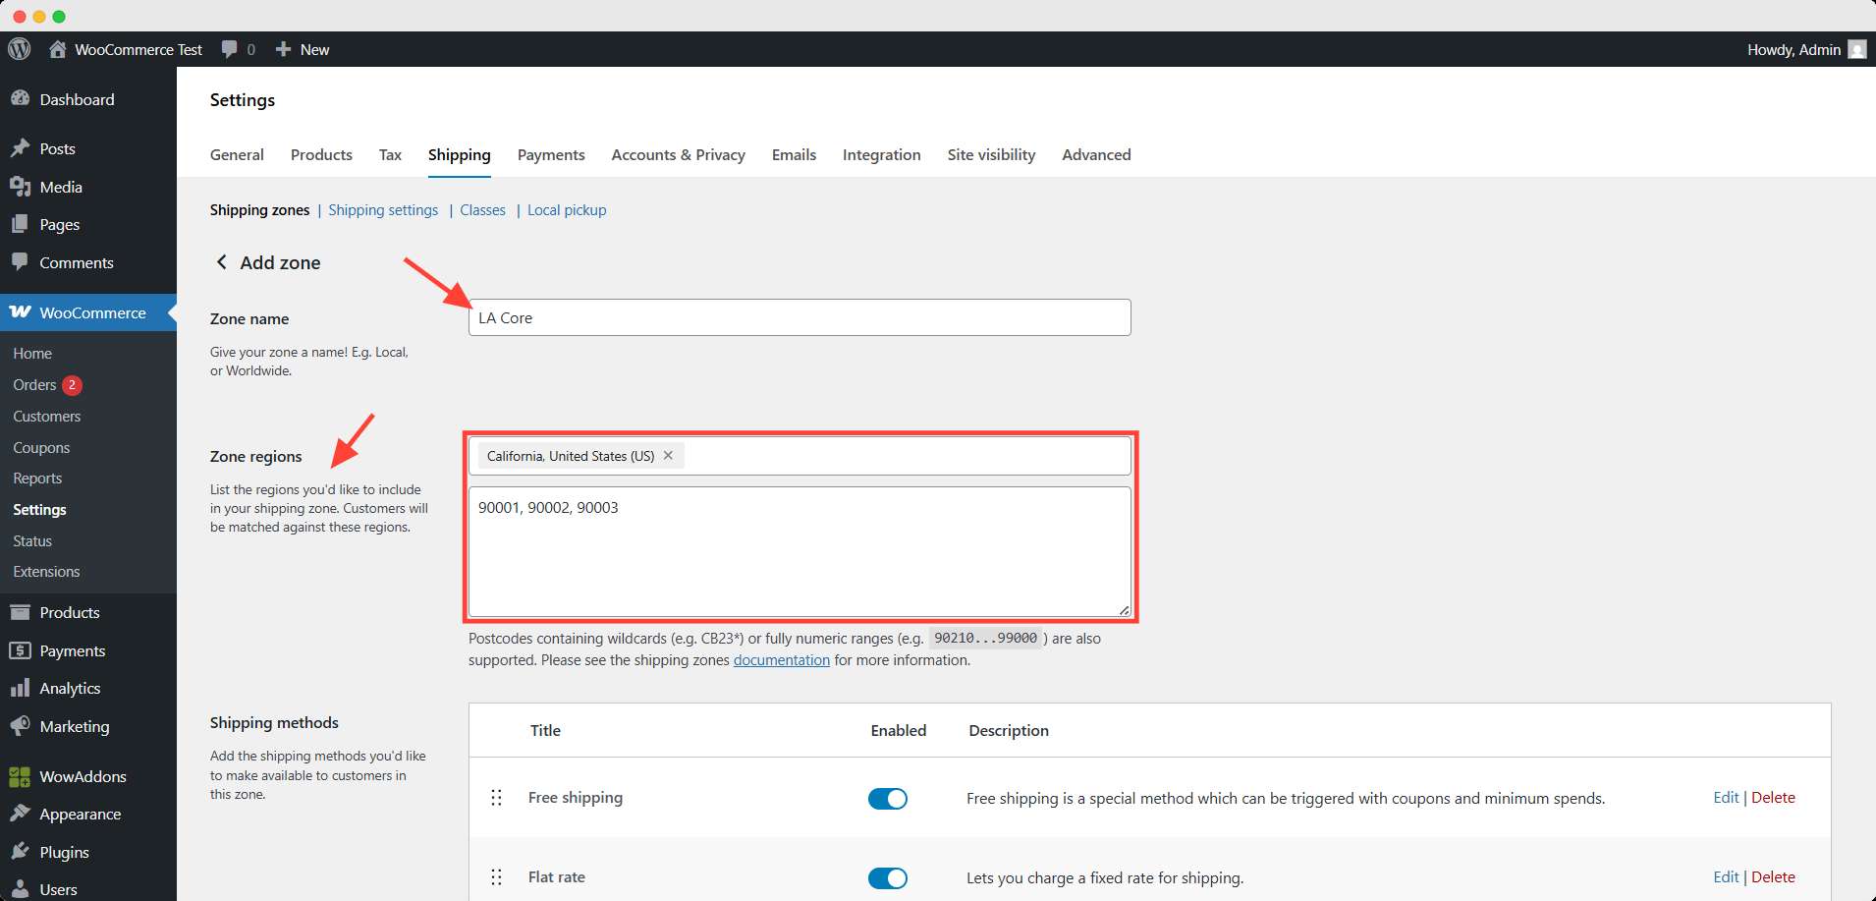This screenshot has width=1876, height=901.
Task: Click the Pages icon in sidebar
Action: [x=20, y=224]
